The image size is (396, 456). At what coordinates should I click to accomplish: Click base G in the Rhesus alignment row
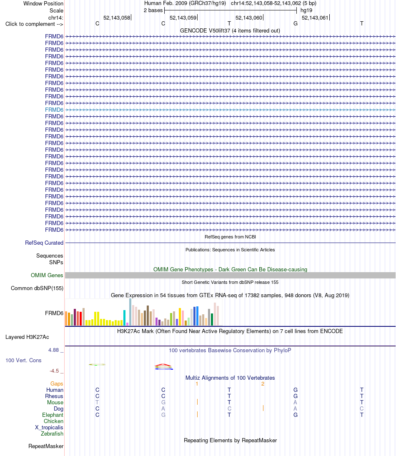click(x=296, y=396)
